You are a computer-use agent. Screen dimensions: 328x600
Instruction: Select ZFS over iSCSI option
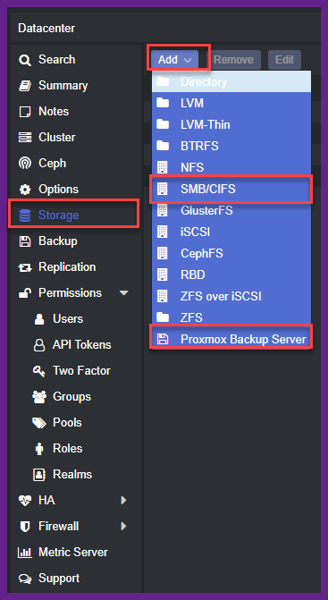(x=231, y=296)
